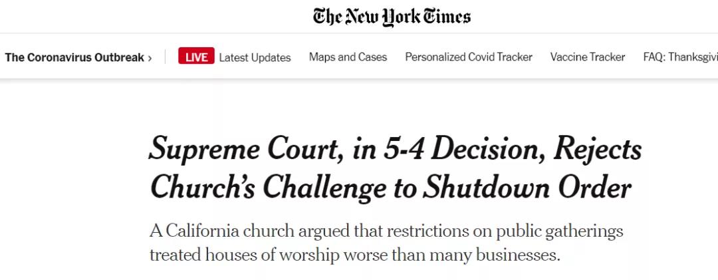Image resolution: width=718 pixels, height=280 pixels.
Task: Open the Vaccine Tracker tab
Action: coord(588,57)
